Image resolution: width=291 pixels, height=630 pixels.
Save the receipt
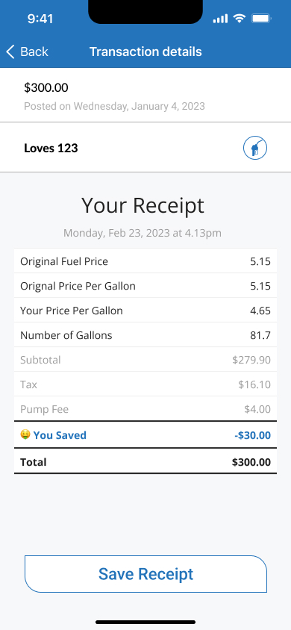pyautogui.click(x=145, y=574)
